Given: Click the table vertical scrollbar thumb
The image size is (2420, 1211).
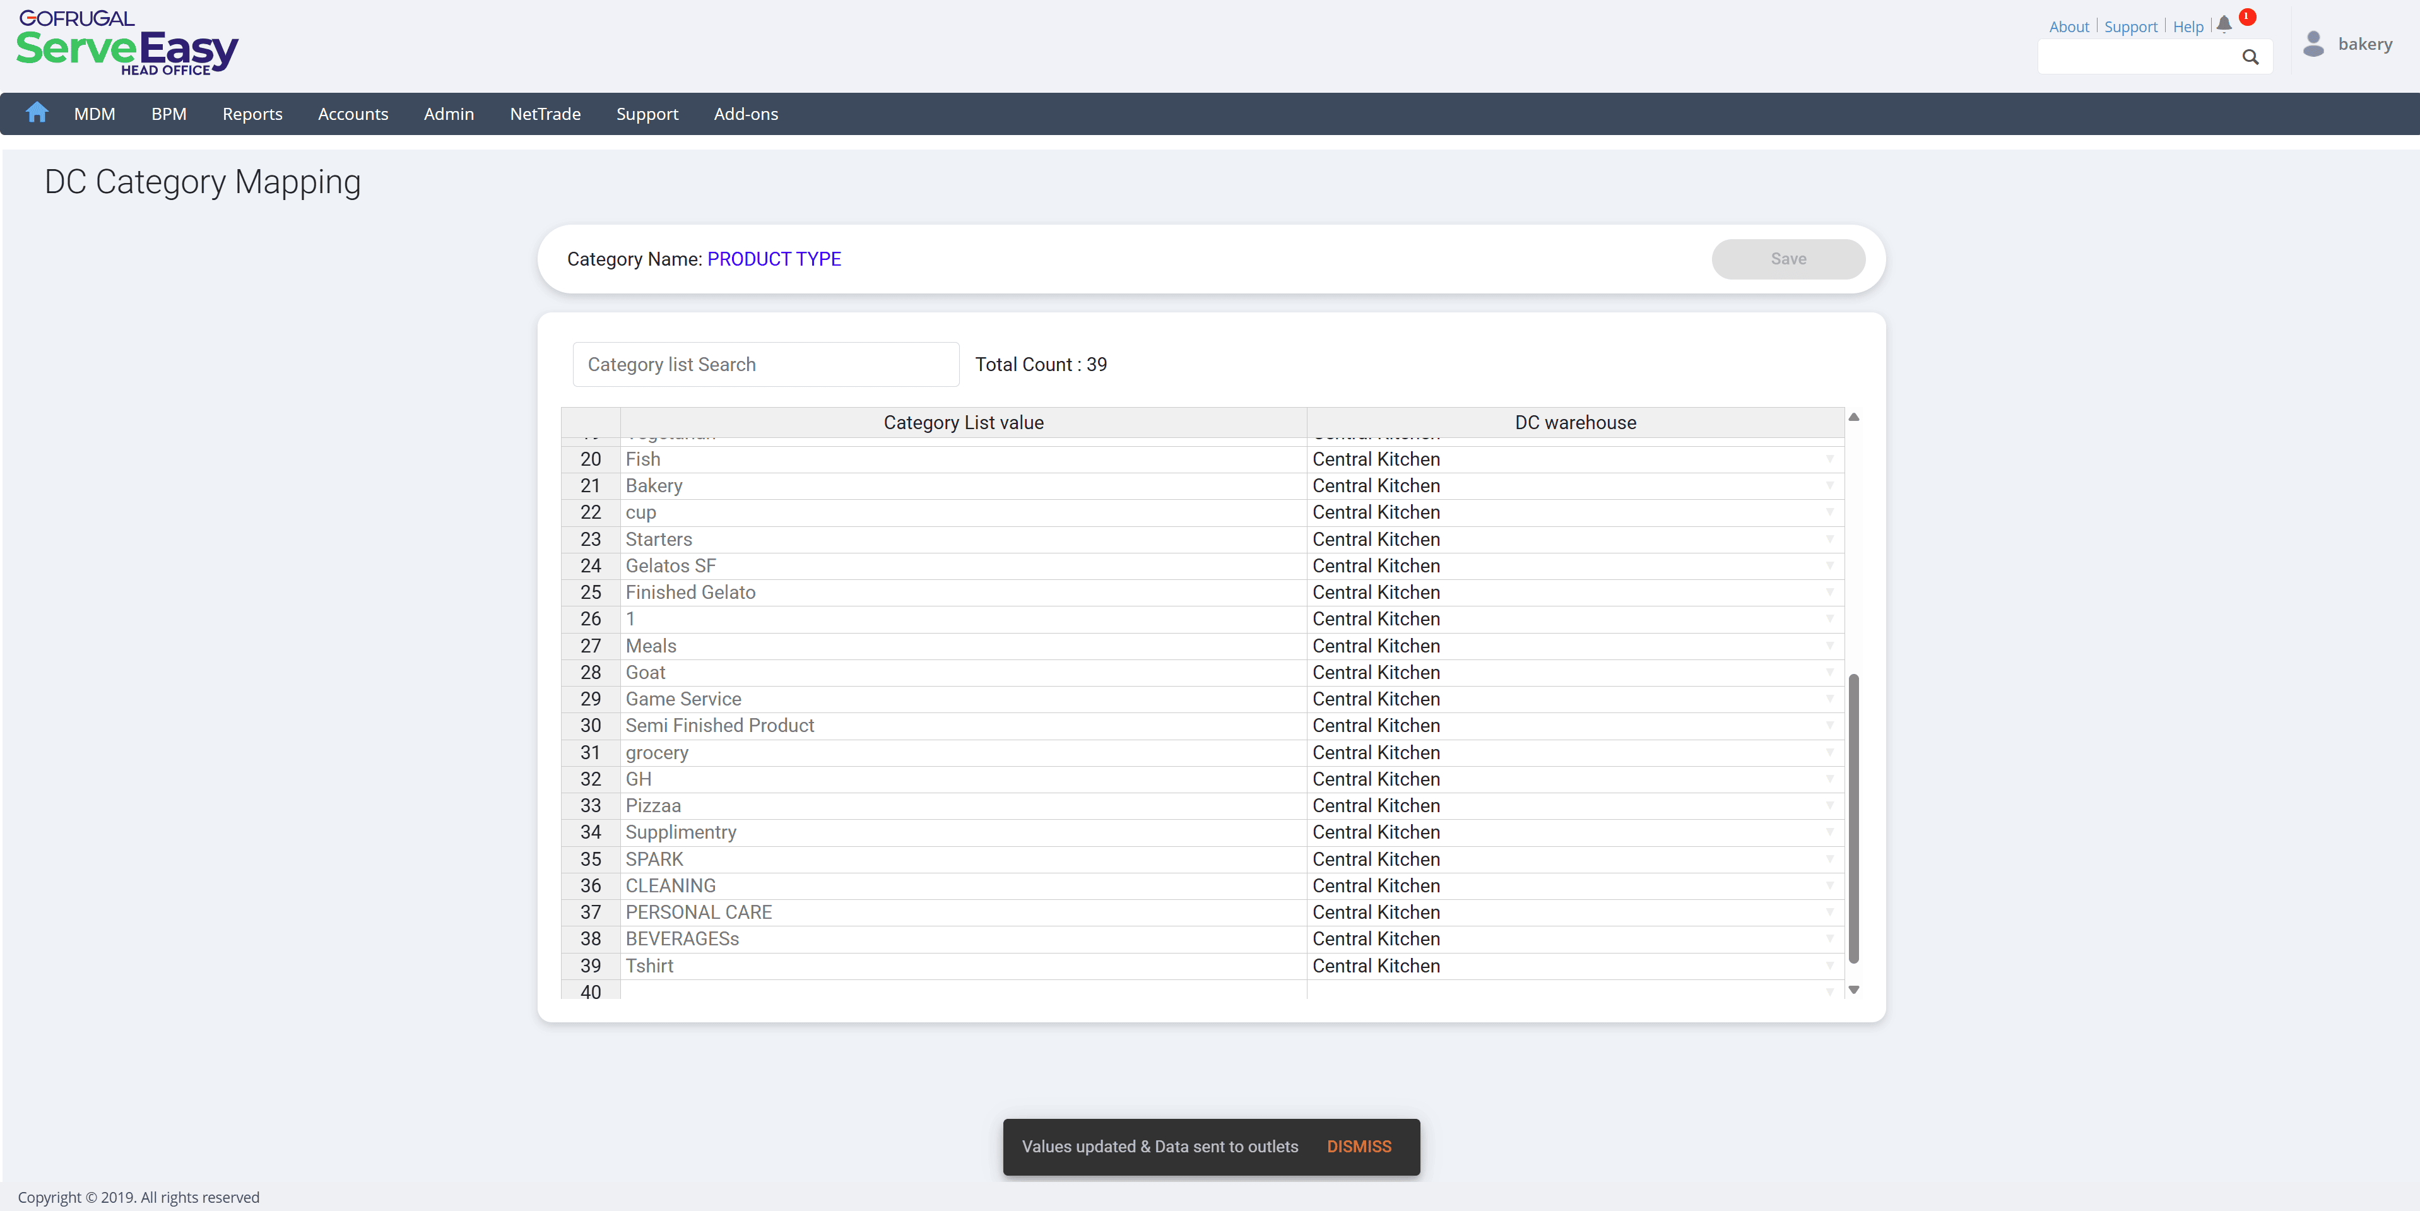Looking at the screenshot, I should (x=1853, y=817).
